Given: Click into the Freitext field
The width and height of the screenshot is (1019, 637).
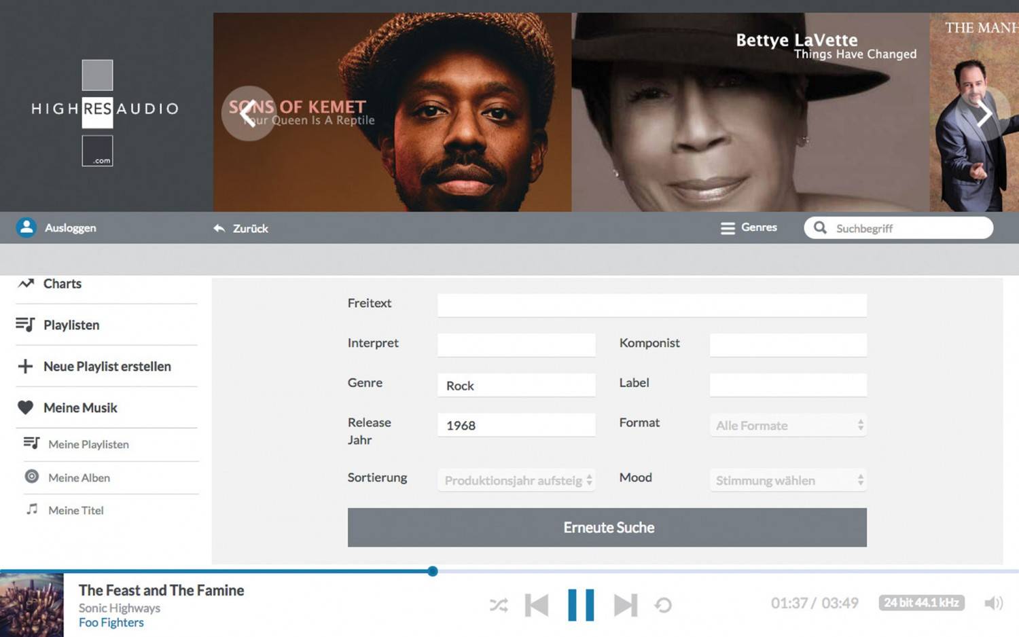Looking at the screenshot, I should coord(652,305).
